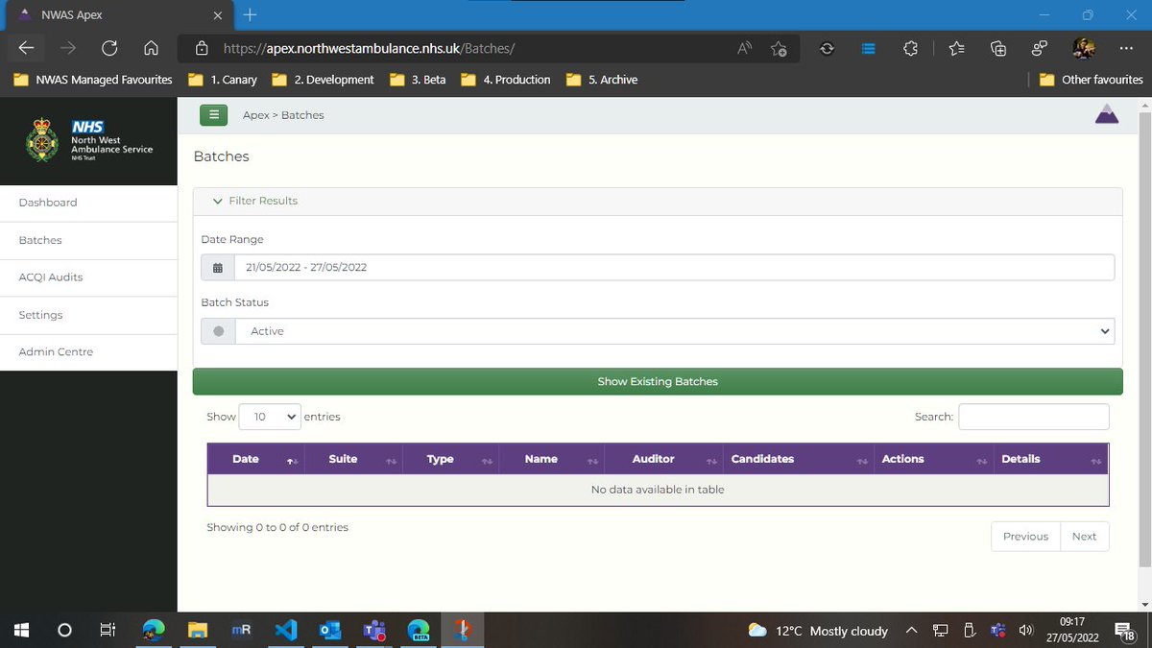Open ACQI Audits in the sidebar
Screen dimensions: 1152x648
coord(88,277)
